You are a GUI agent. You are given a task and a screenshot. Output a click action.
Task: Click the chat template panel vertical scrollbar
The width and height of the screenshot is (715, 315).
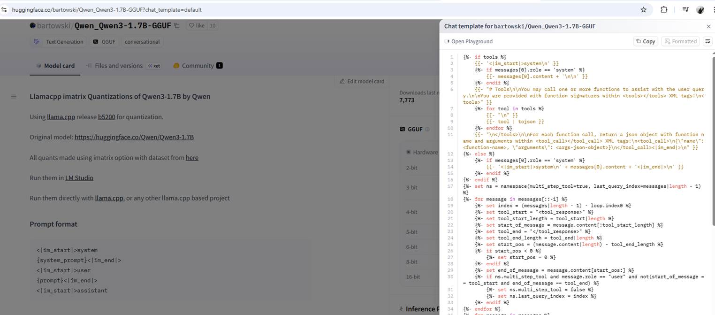coord(713,141)
